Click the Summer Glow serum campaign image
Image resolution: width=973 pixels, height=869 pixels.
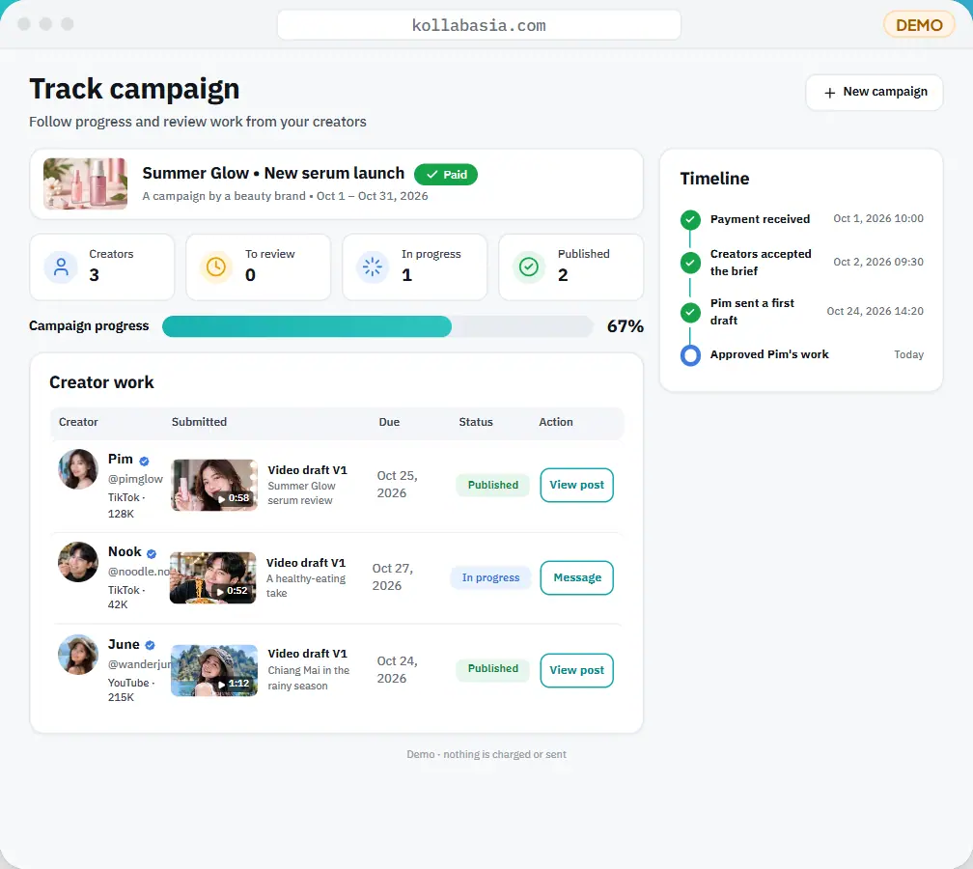[86, 183]
